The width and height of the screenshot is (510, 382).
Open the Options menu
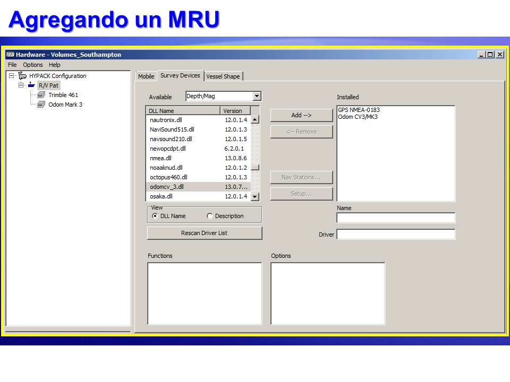point(32,65)
